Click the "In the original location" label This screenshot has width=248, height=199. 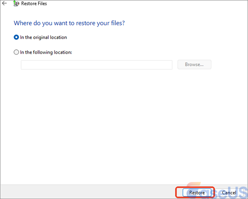(43, 37)
